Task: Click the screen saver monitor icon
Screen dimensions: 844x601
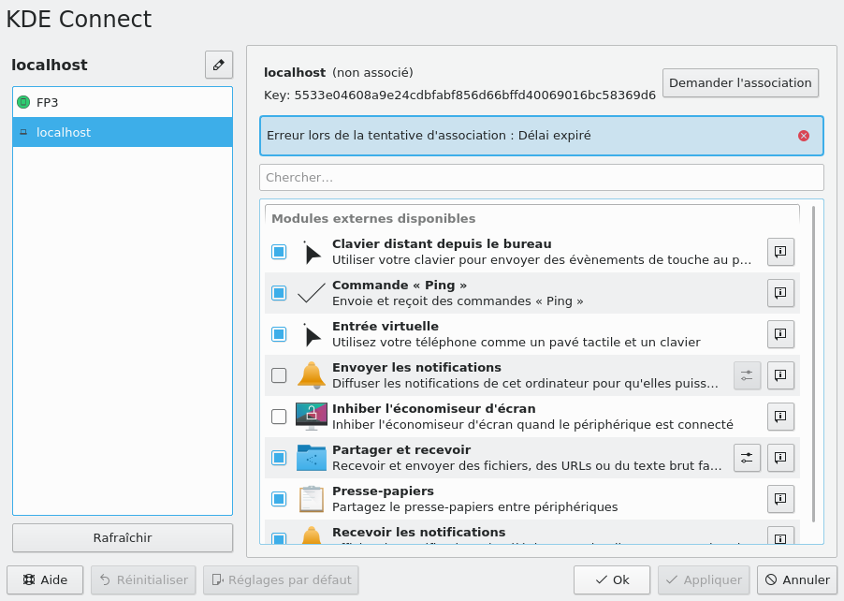Action: click(x=311, y=417)
